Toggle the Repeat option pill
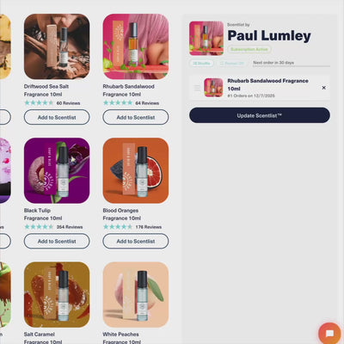Viewport: 344px width, 344px height. [232, 63]
